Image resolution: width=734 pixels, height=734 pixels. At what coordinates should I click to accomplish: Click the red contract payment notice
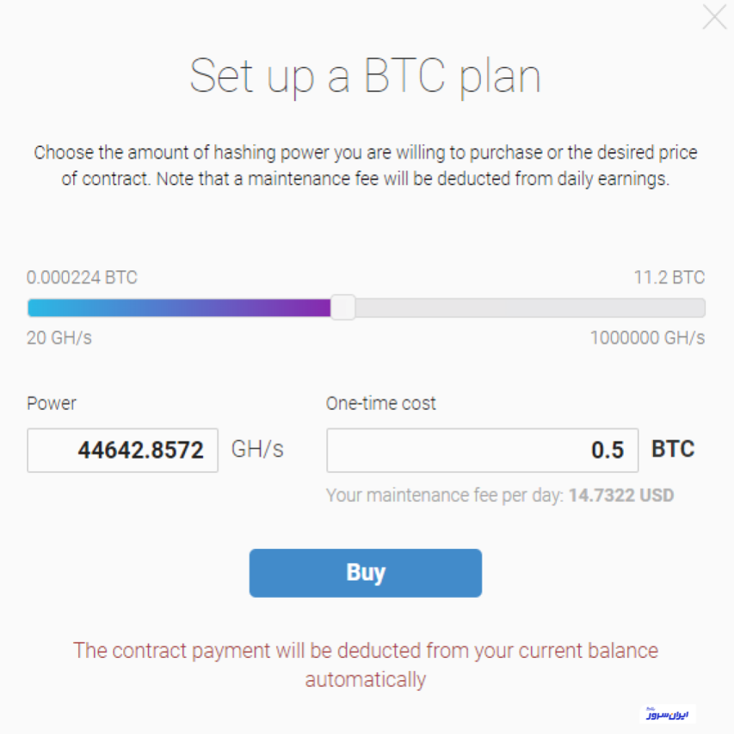pyautogui.click(x=366, y=664)
